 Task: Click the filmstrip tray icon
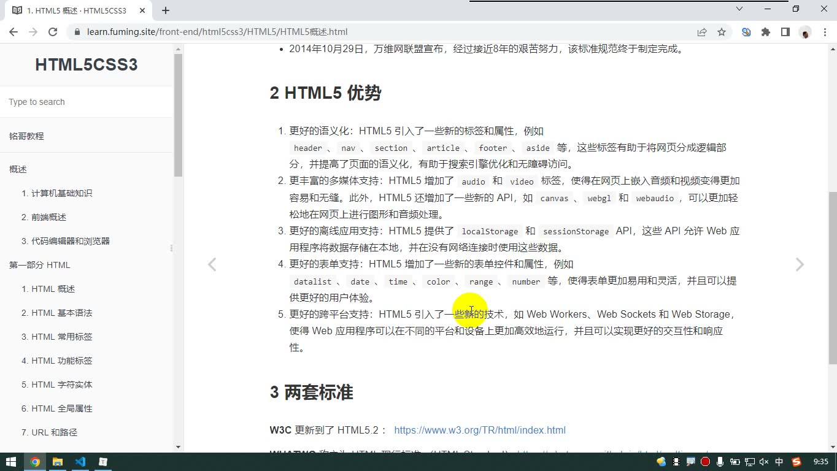[676, 462]
